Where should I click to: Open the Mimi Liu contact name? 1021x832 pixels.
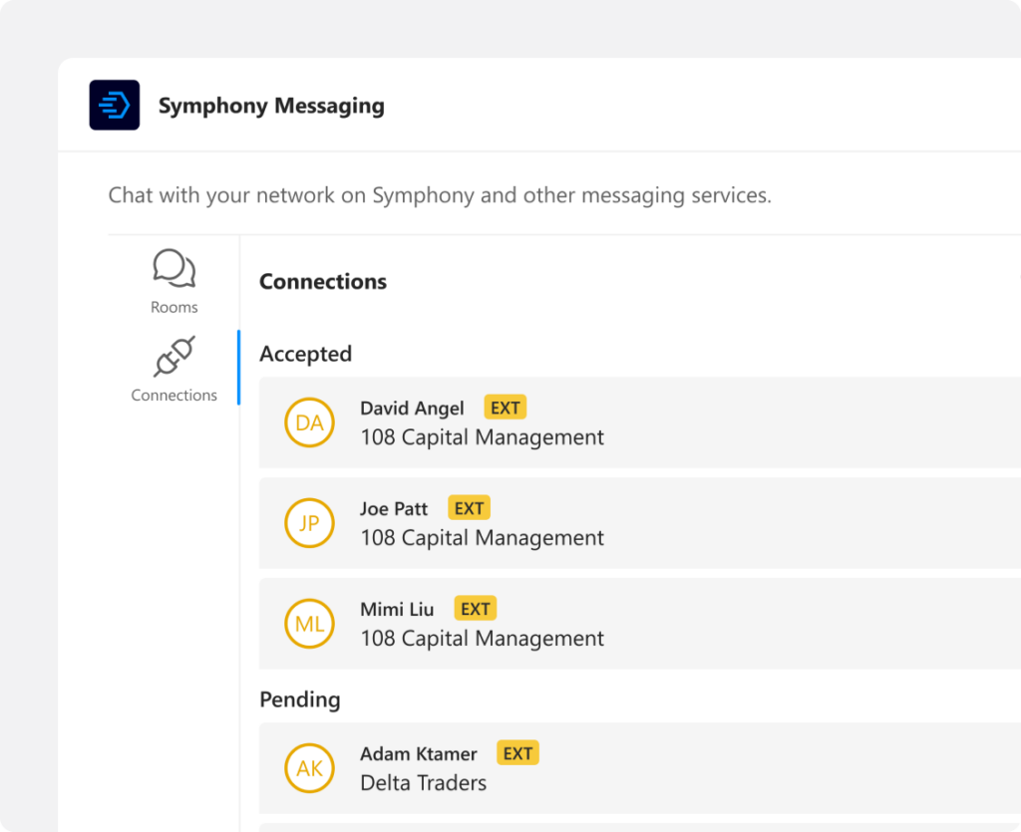(x=397, y=610)
